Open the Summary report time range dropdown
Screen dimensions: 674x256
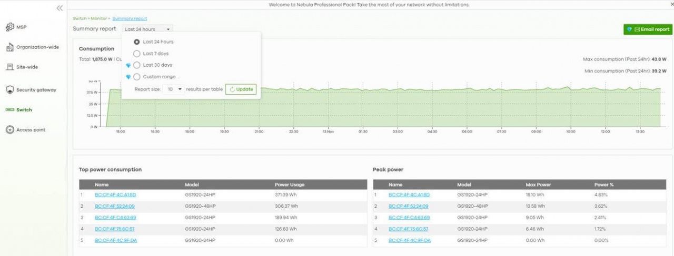coord(147,29)
